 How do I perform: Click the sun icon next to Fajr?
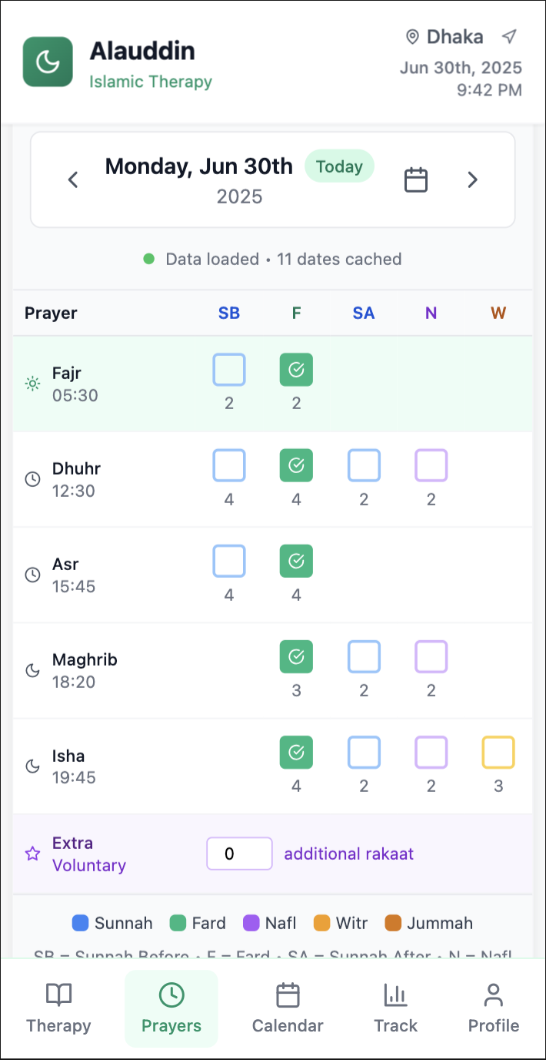(32, 384)
